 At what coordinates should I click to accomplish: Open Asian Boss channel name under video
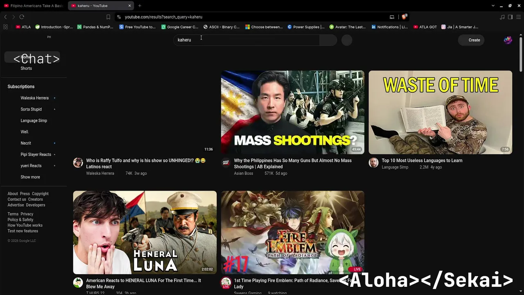pos(244,173)
